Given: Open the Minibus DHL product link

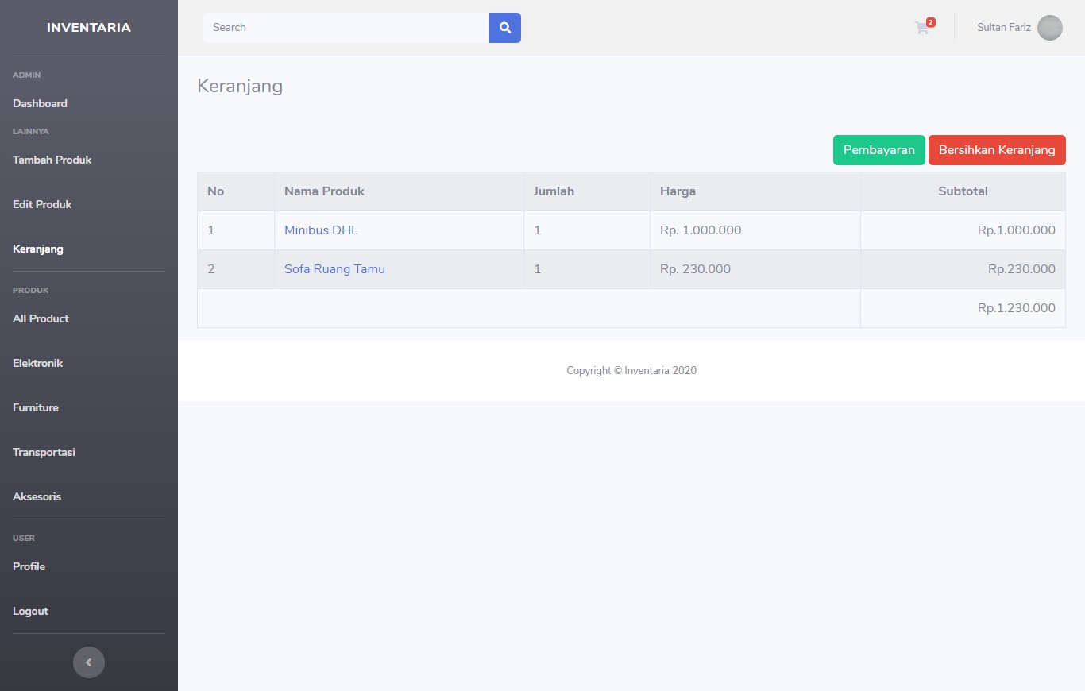Looking at the screenshot, I should (x=320, y=230).
